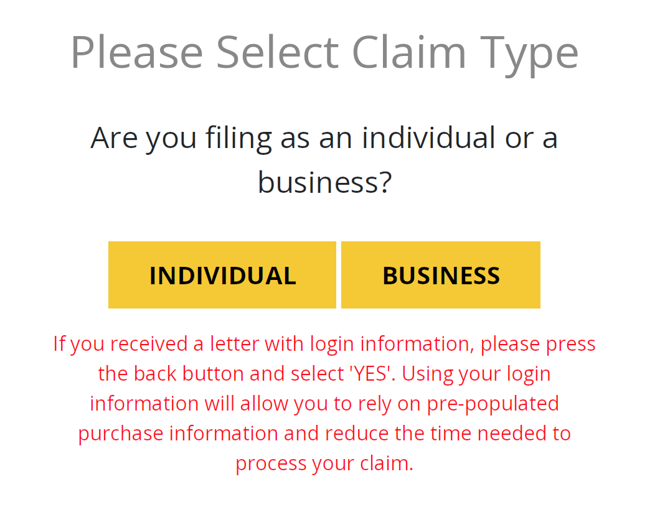Click the yellow button labeled INDIVIDUAL
Viewport: 670px width, 520px height.
(222, 275)
